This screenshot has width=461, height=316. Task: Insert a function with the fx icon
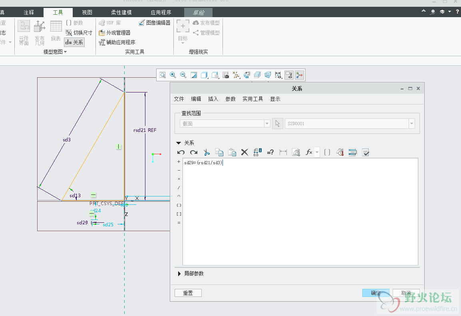[309, 152]
